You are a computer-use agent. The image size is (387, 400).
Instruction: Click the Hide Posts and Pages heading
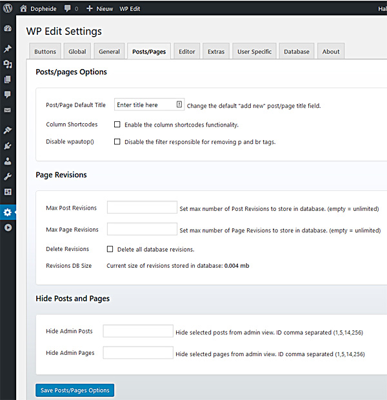(73, 299)
